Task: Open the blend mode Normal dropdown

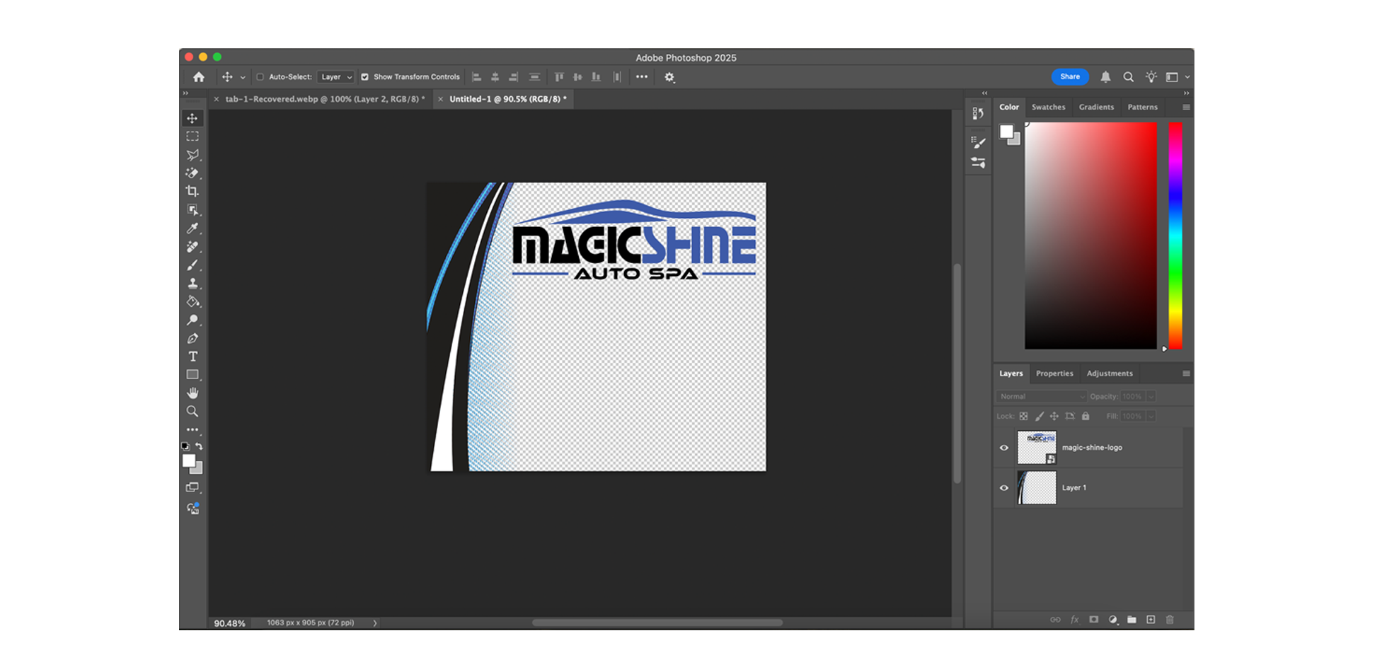Action: click(x=1041, y=397)
